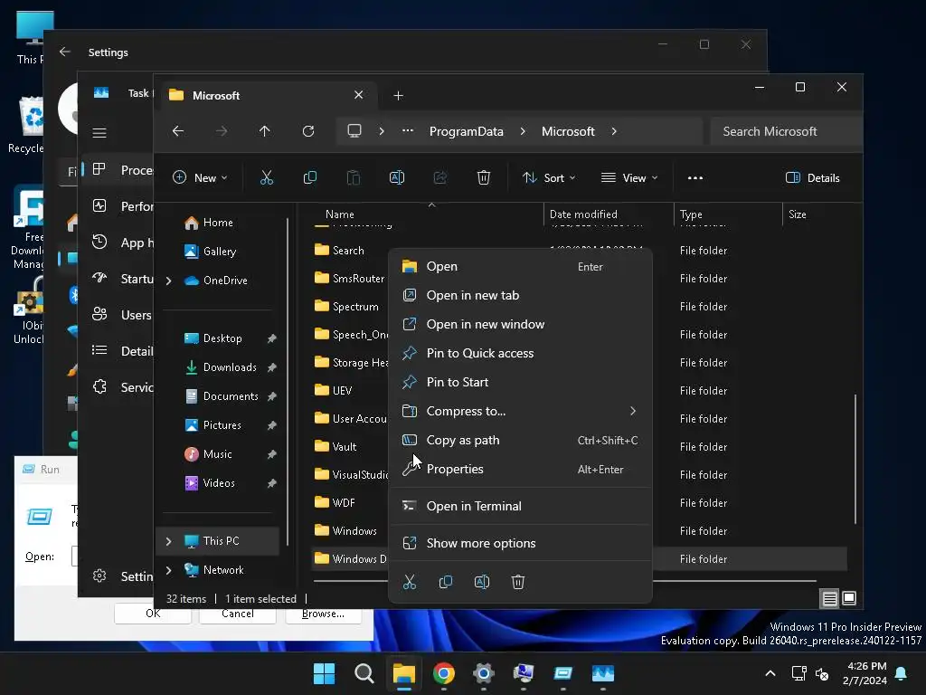Expand This PC tree node
This screenshot has width=926, height=695.
[169, 541]
